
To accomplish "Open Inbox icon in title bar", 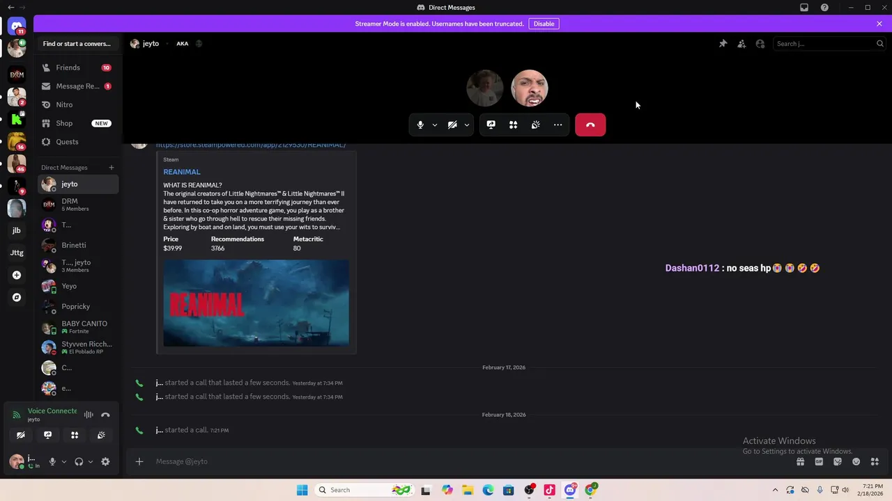I will pos(804,8).
